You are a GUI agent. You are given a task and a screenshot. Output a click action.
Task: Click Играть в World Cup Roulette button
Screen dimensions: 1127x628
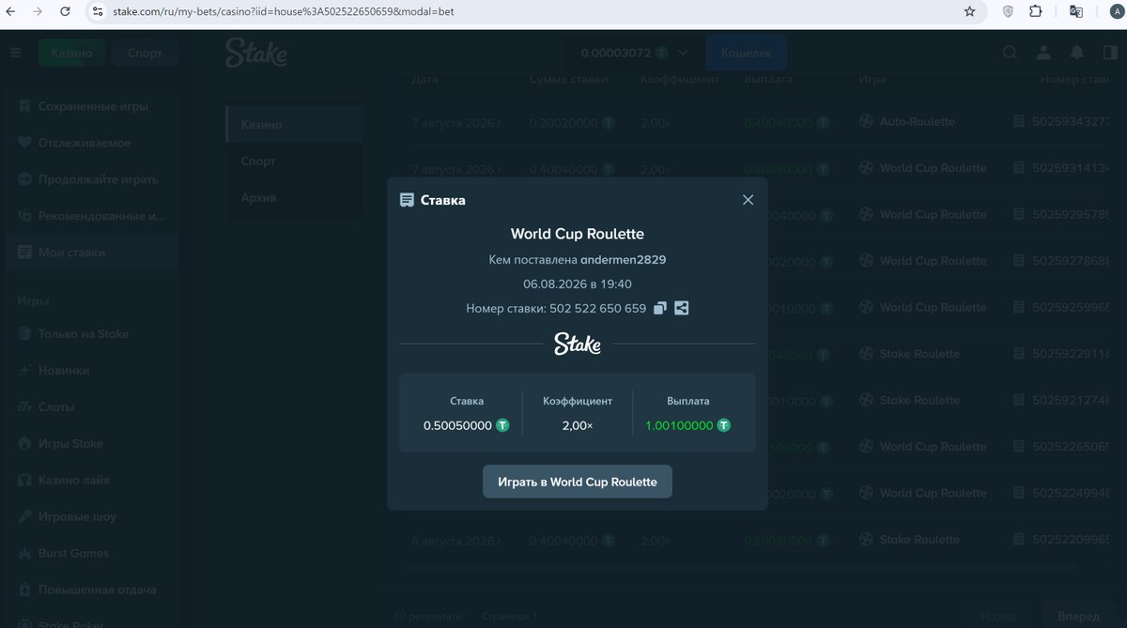[578, 482]
